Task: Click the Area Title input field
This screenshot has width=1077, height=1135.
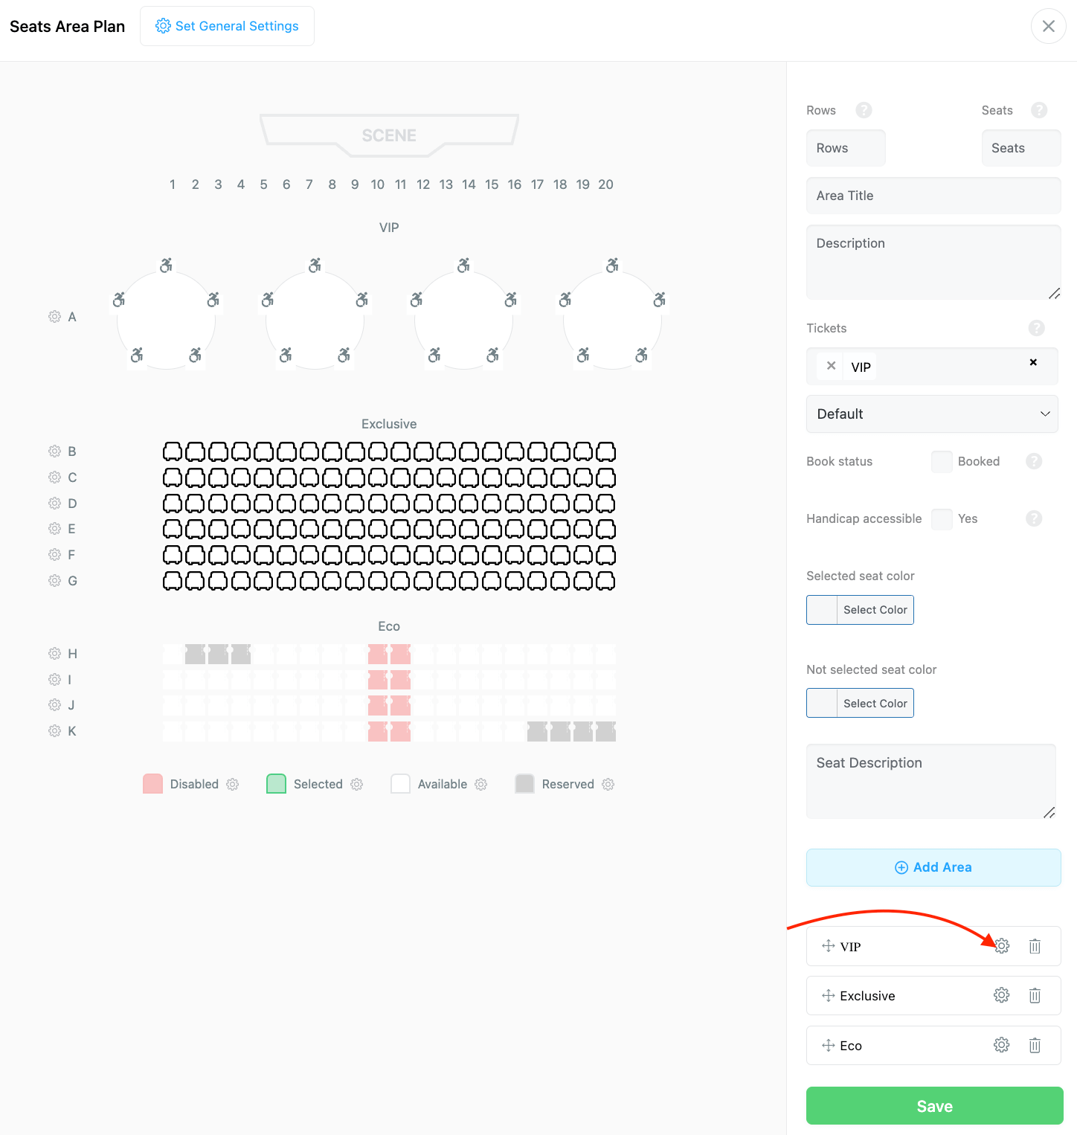Action: (x=933, y=196)
